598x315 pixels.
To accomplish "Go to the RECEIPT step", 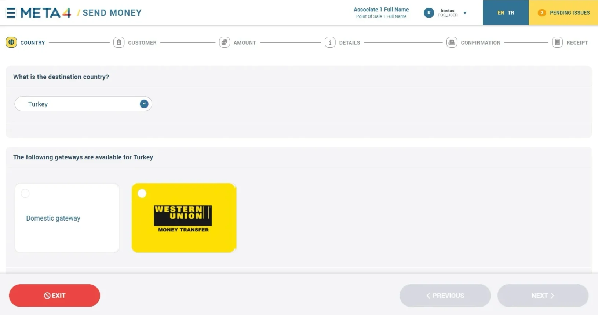I will click(x=577, y=43).
